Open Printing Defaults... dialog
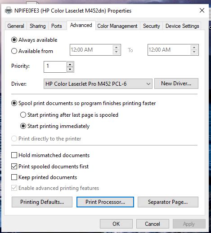This screenshot has height=233, width=211. (42, 202)
